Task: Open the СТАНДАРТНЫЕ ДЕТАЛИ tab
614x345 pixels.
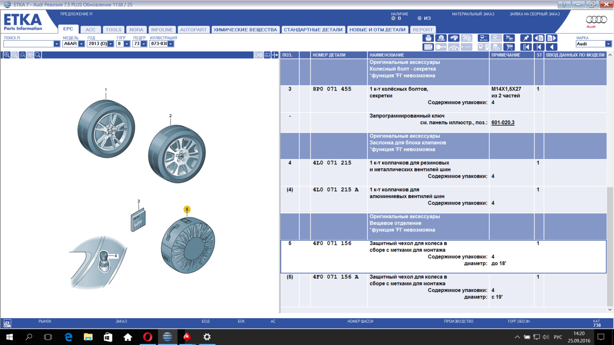Action: pyautogui.click(x=313, y=30)
